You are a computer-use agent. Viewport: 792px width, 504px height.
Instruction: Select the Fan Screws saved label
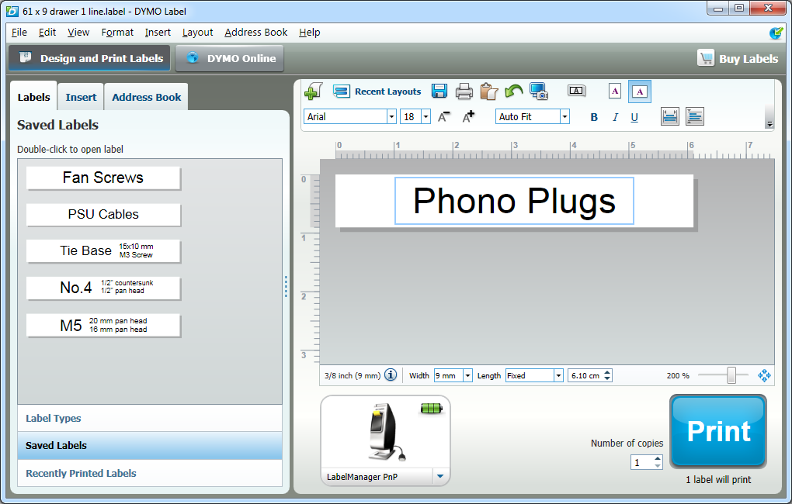pos(103,178)
